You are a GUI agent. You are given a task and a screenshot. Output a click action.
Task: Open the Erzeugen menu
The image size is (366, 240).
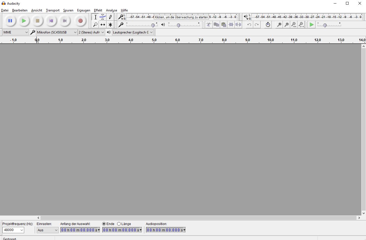click(84, 10)
